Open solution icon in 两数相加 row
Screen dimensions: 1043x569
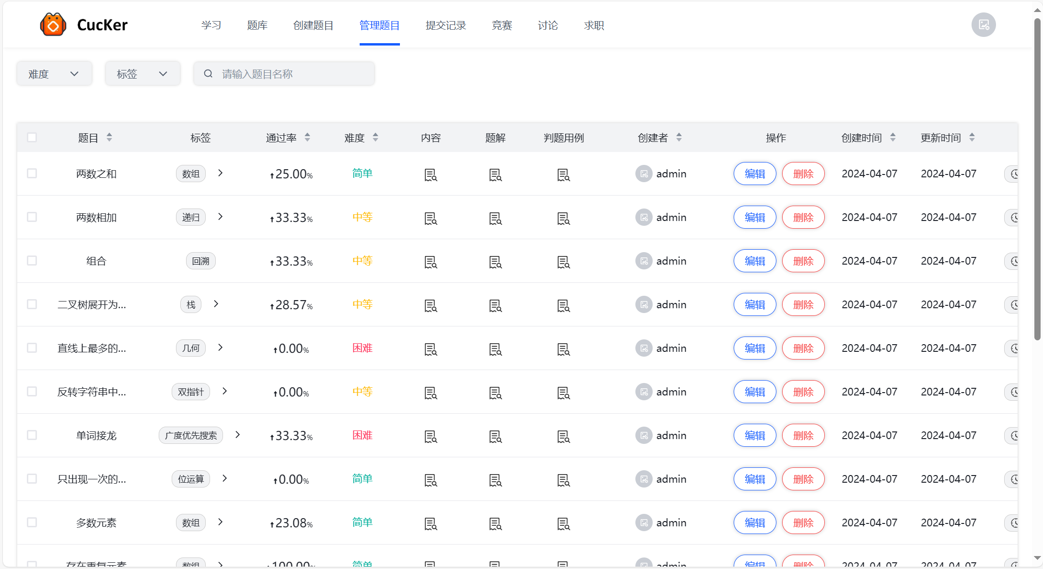pos(495,218)
